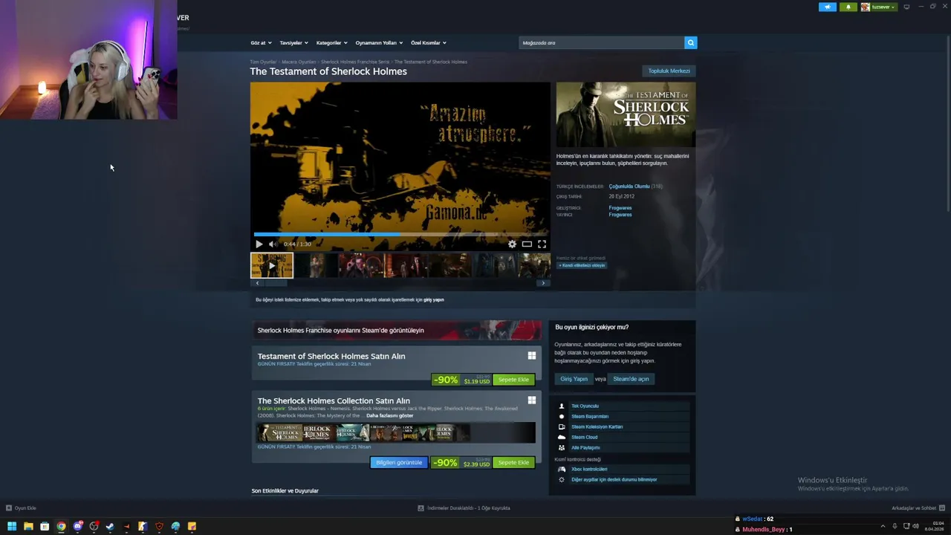Click Xbox kontrolcüleri gamepad icon
Viewport: 951px width, 535px height.
[x=562, y=469]
